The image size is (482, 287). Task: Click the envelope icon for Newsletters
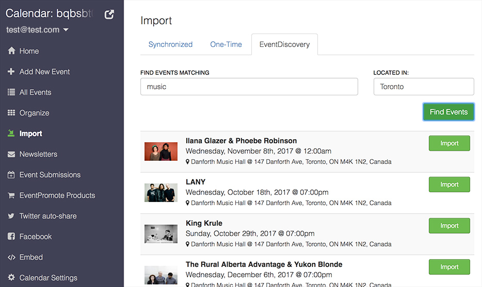click(x=11, y=154)
